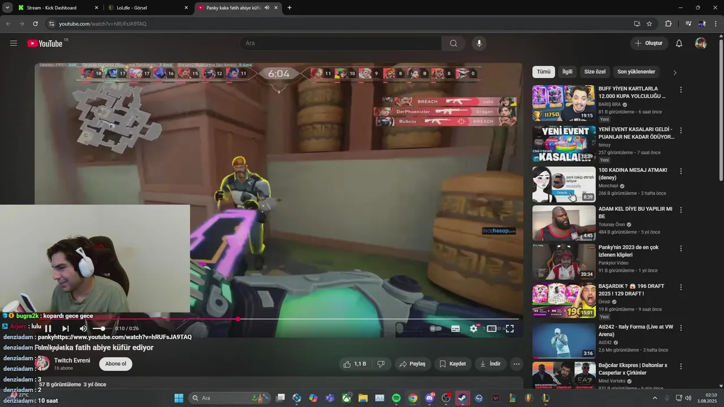
Task: Open the Chrome three-dot menu
Action: click(x=716, y=24)
